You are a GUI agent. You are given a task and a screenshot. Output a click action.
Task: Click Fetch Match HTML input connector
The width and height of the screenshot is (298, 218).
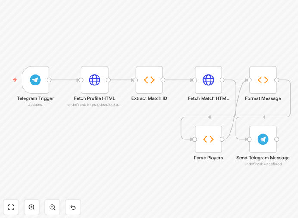tap(195, 80)
